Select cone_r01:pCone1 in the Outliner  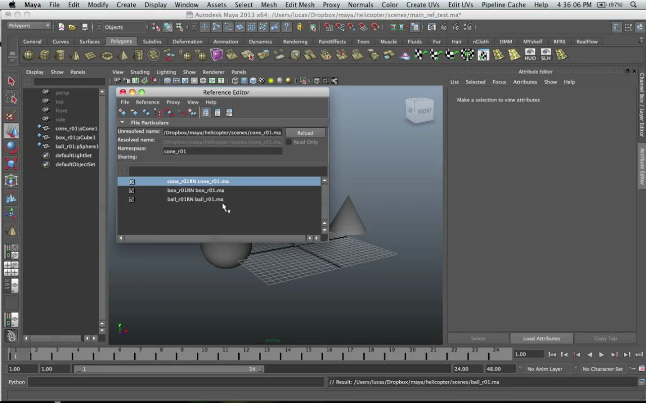coord(76,128)
